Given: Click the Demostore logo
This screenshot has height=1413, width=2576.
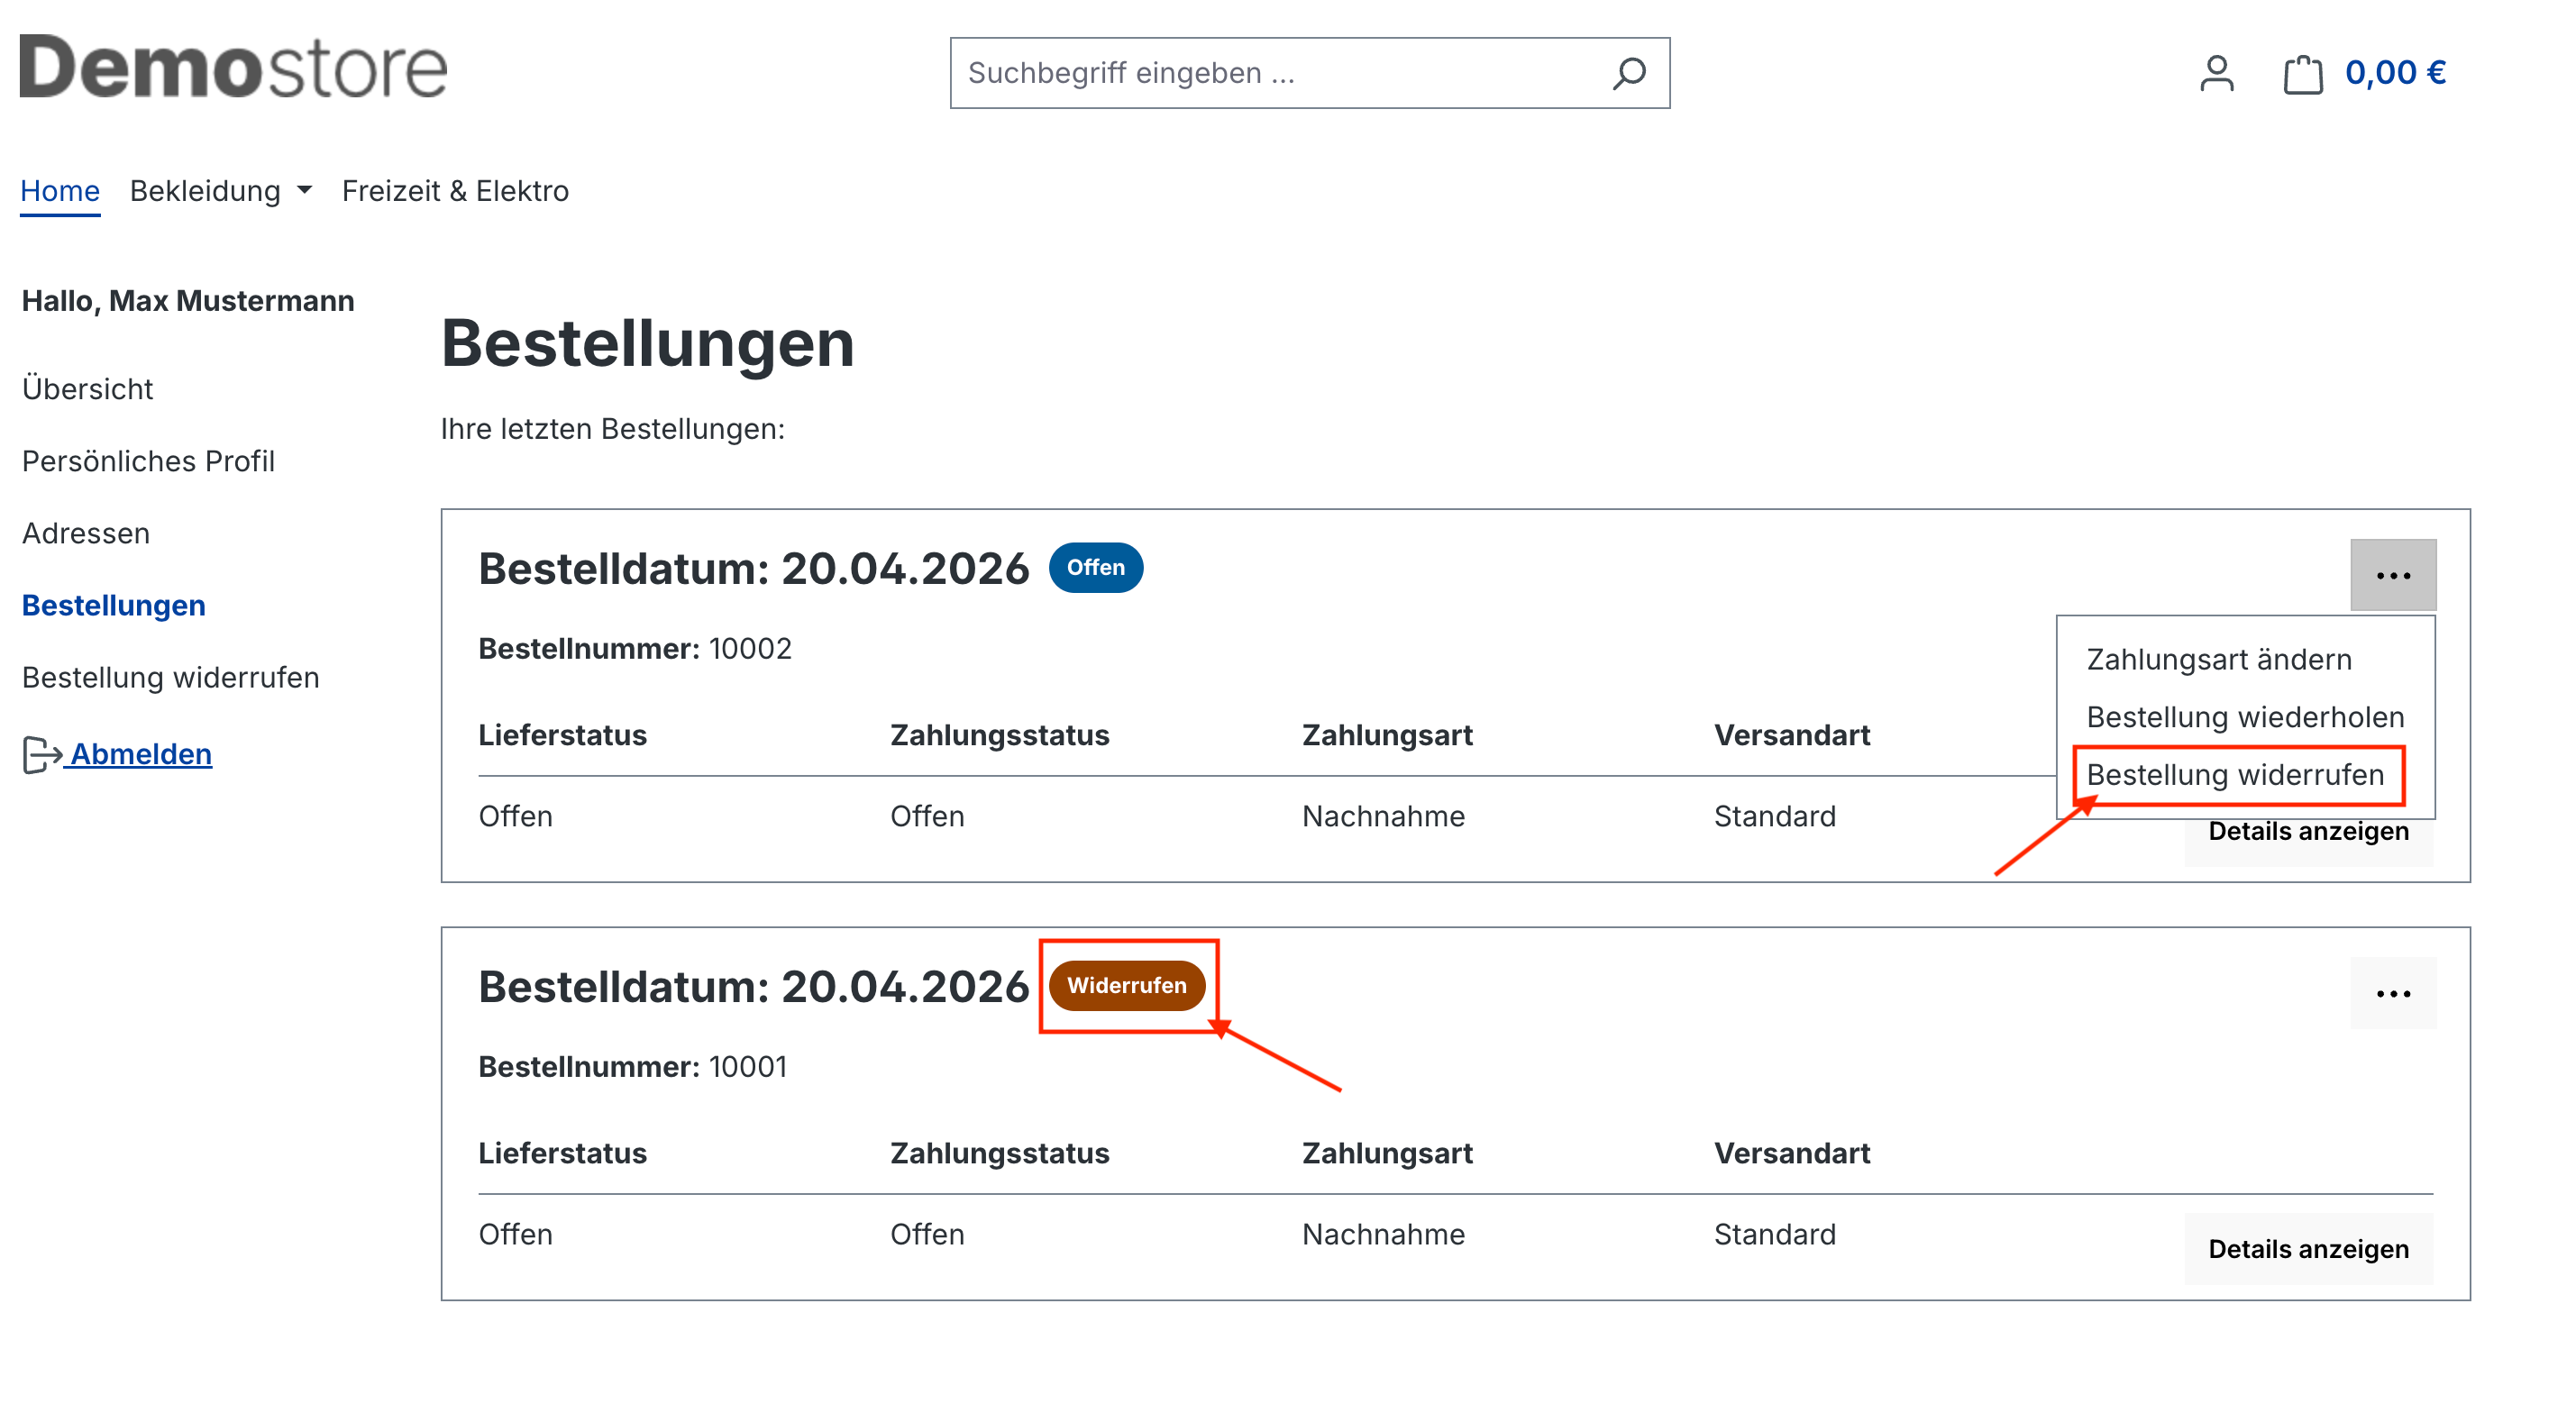Looking at the screenshot, I should coord(233,67).
